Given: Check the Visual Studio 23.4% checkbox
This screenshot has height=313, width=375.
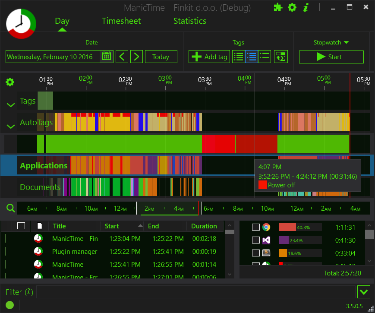Looking at the screenshot, I should (x=256, y=240).
